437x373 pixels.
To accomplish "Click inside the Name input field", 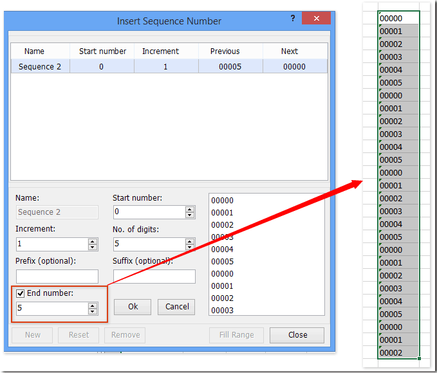I will 57,212.
